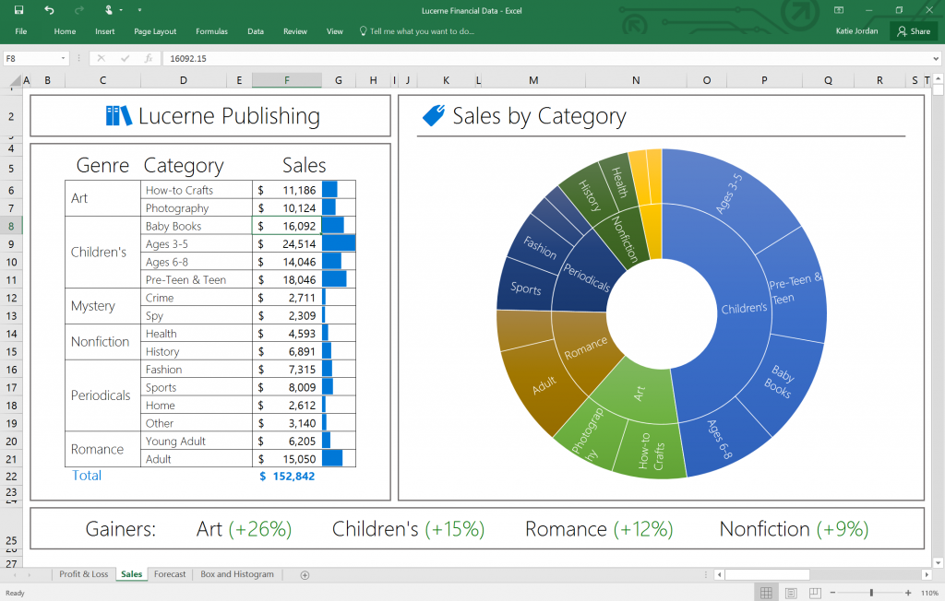Zoom out with the minus button

832,593
